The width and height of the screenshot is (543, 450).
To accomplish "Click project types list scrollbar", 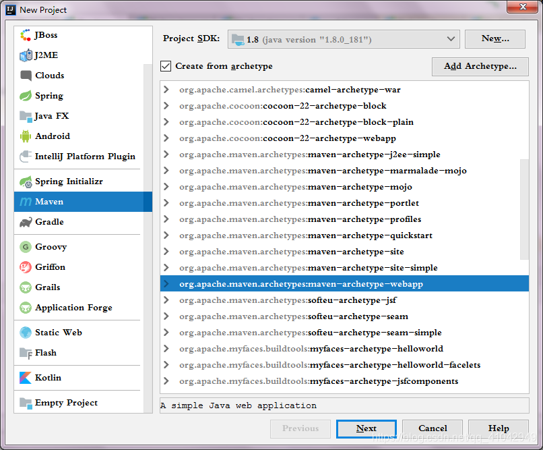I will click(148, 239).
